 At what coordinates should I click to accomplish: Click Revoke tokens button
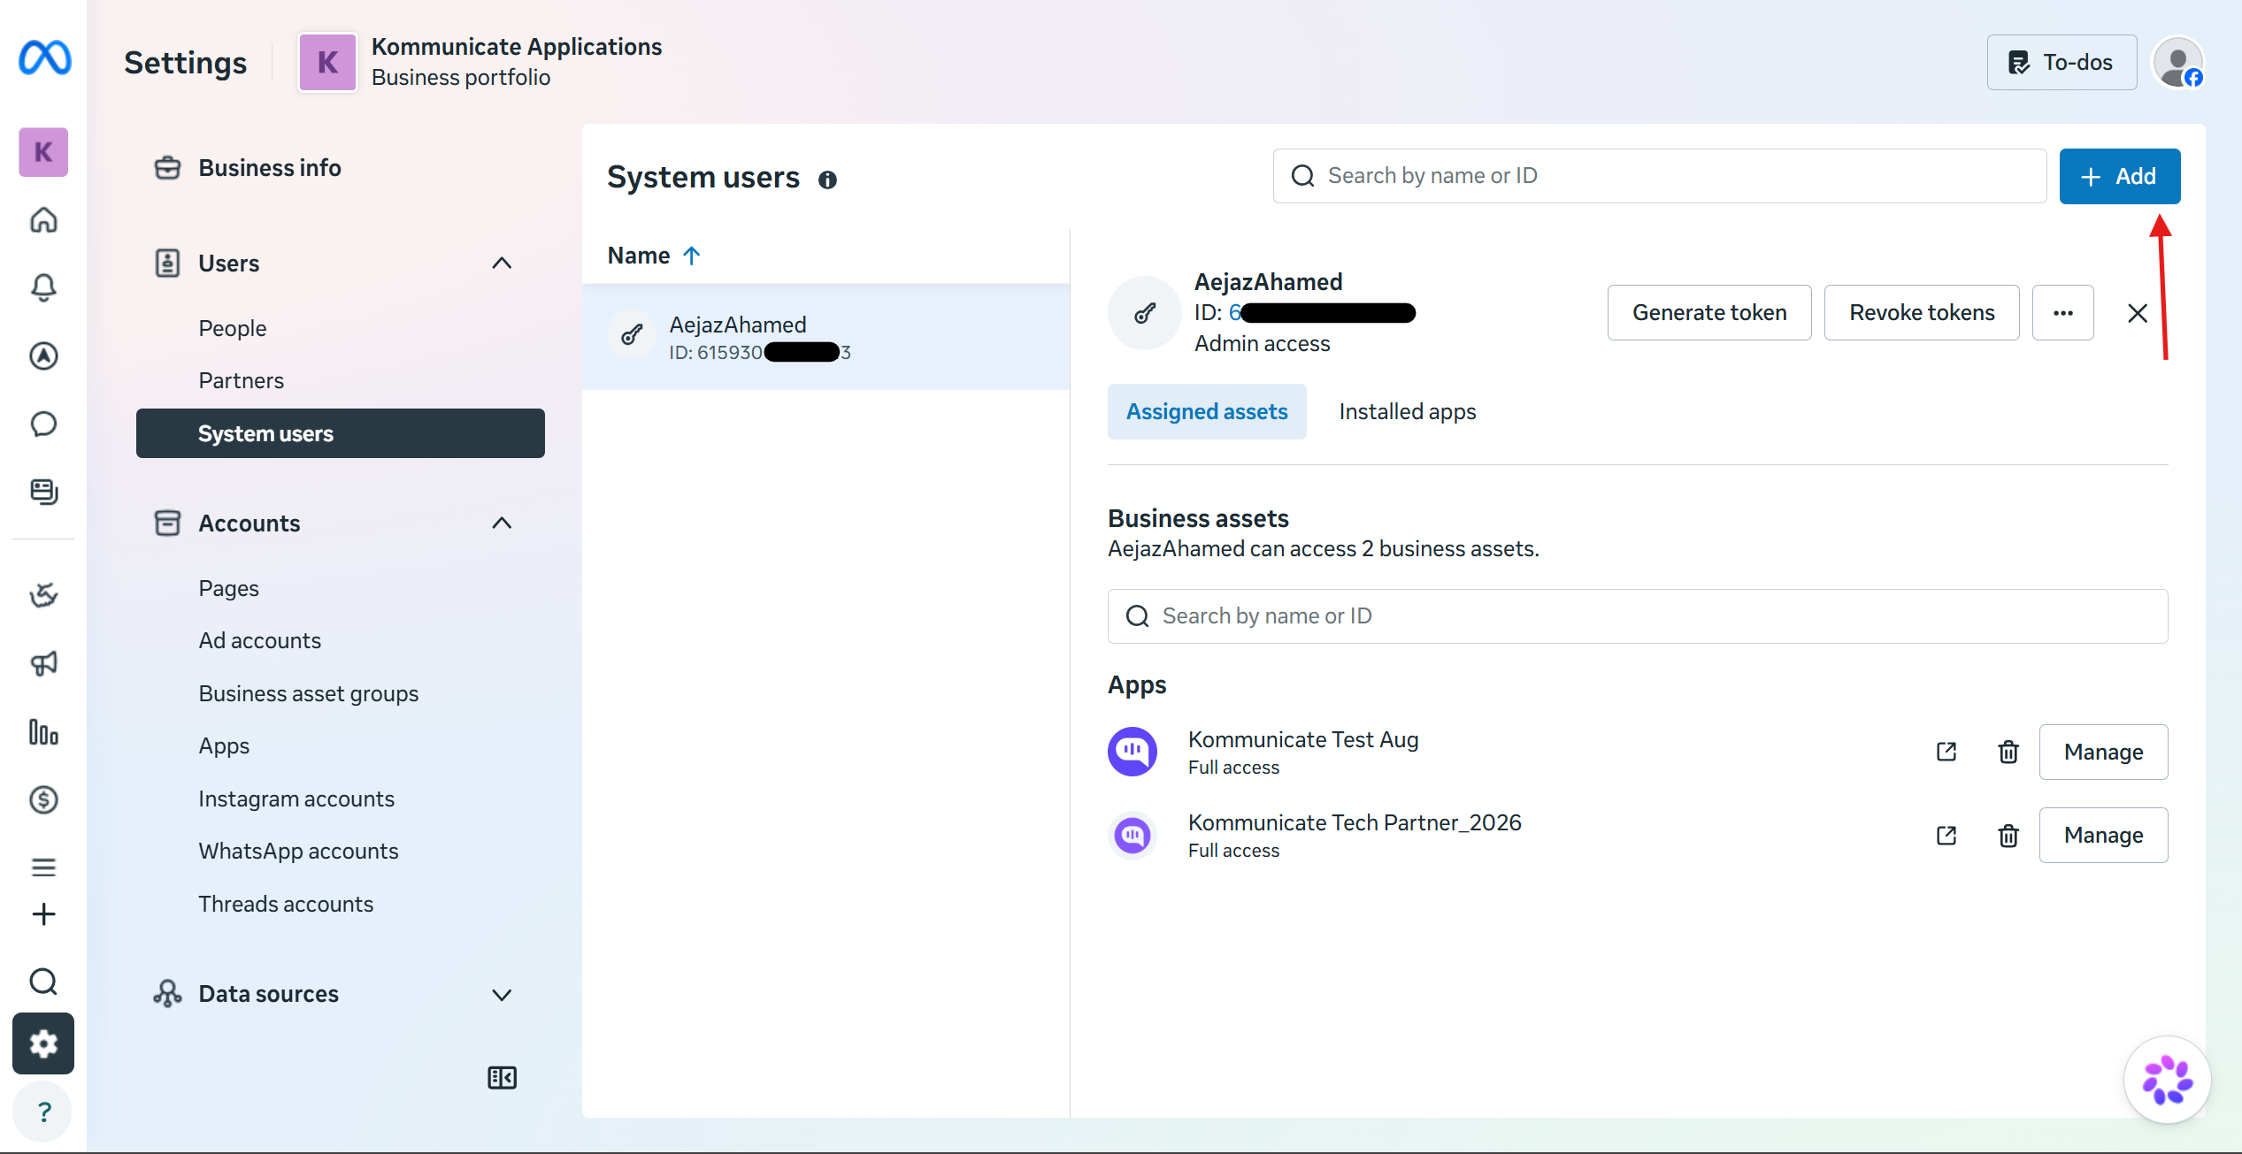(1922, 313)
